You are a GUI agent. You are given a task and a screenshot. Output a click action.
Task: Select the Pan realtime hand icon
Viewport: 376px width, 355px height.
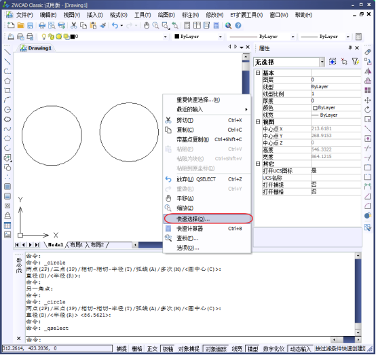(147, 25)
